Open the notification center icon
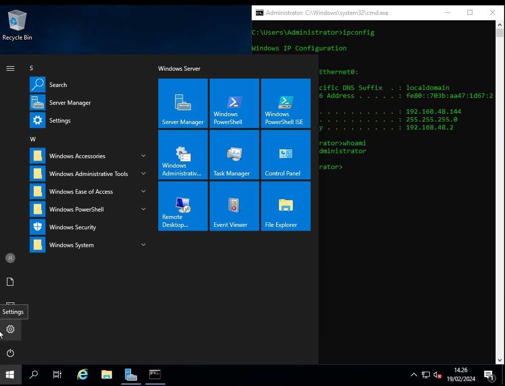Image resolution: width=505 pixels, height=386 pixels. [x=489, y=375]
